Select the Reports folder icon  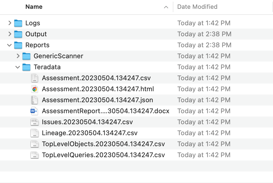[x=18, y=45]
